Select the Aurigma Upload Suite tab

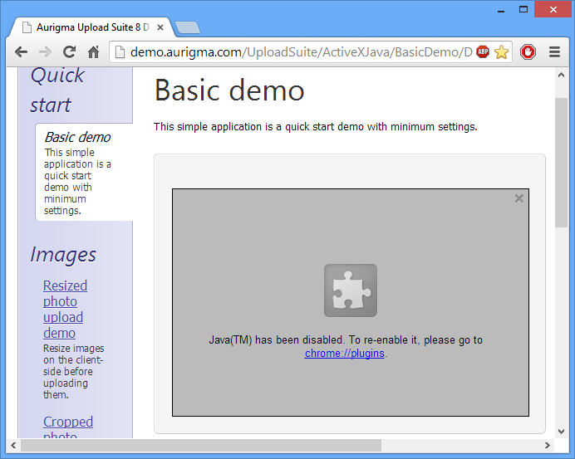pyautogui.click(x=87, y=27)
